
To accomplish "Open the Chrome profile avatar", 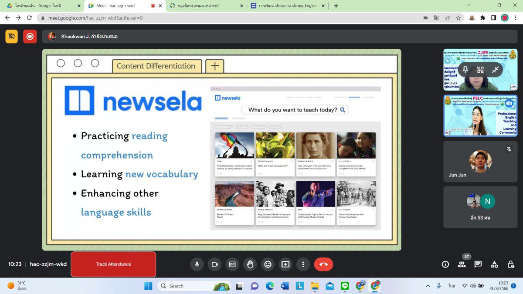I will tap(505, 18).
